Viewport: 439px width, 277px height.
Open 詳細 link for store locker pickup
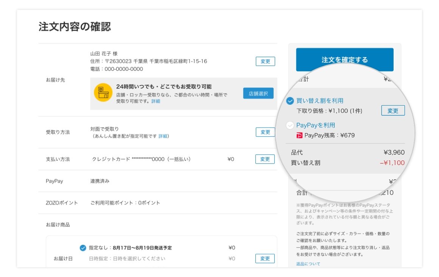156,101
